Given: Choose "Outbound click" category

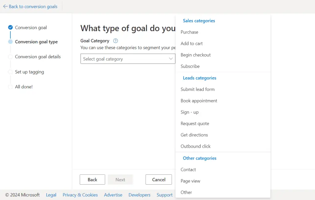Looking at the screenshot, I should click(195, 146).
